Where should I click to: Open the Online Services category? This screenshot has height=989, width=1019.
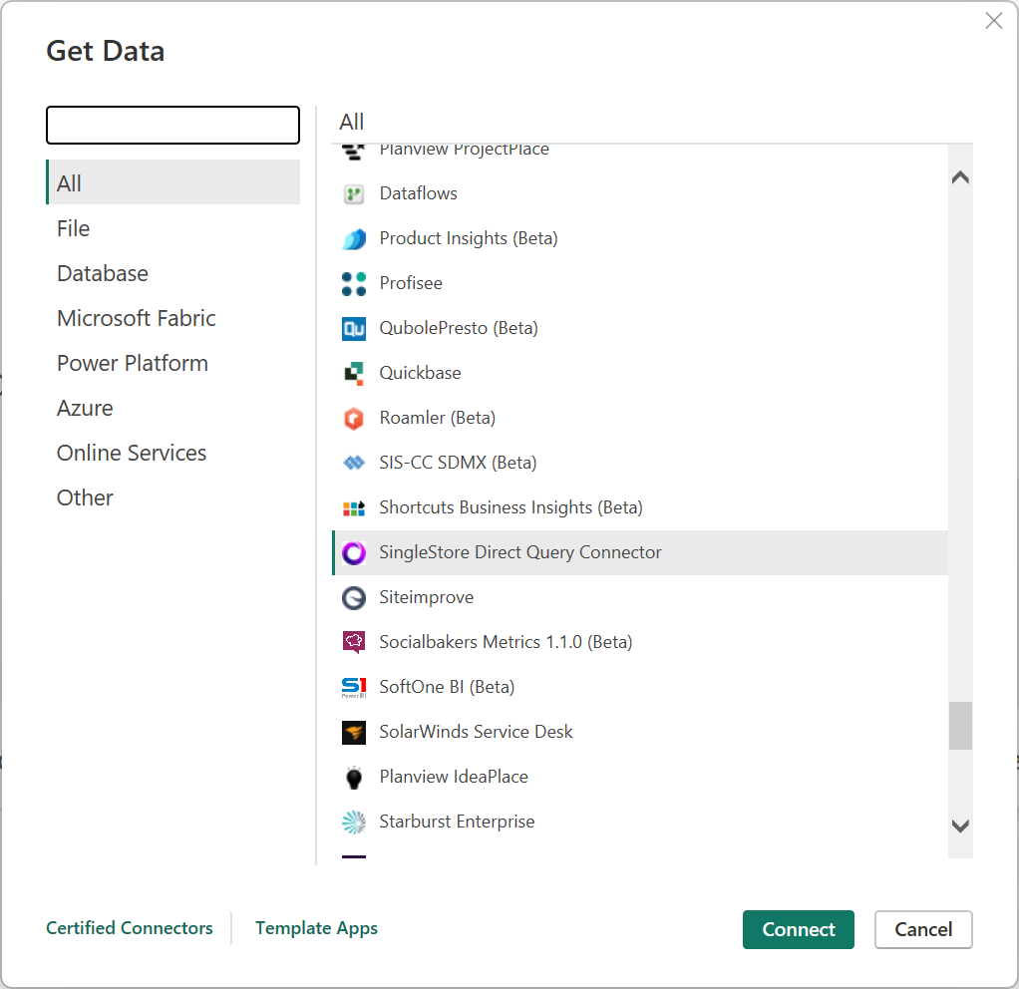coord(131,453)
